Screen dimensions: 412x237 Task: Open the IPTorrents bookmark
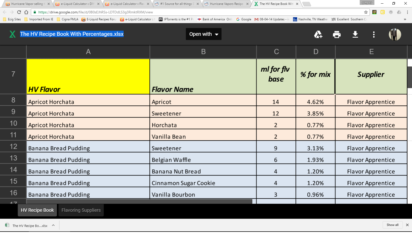(176, 19)
